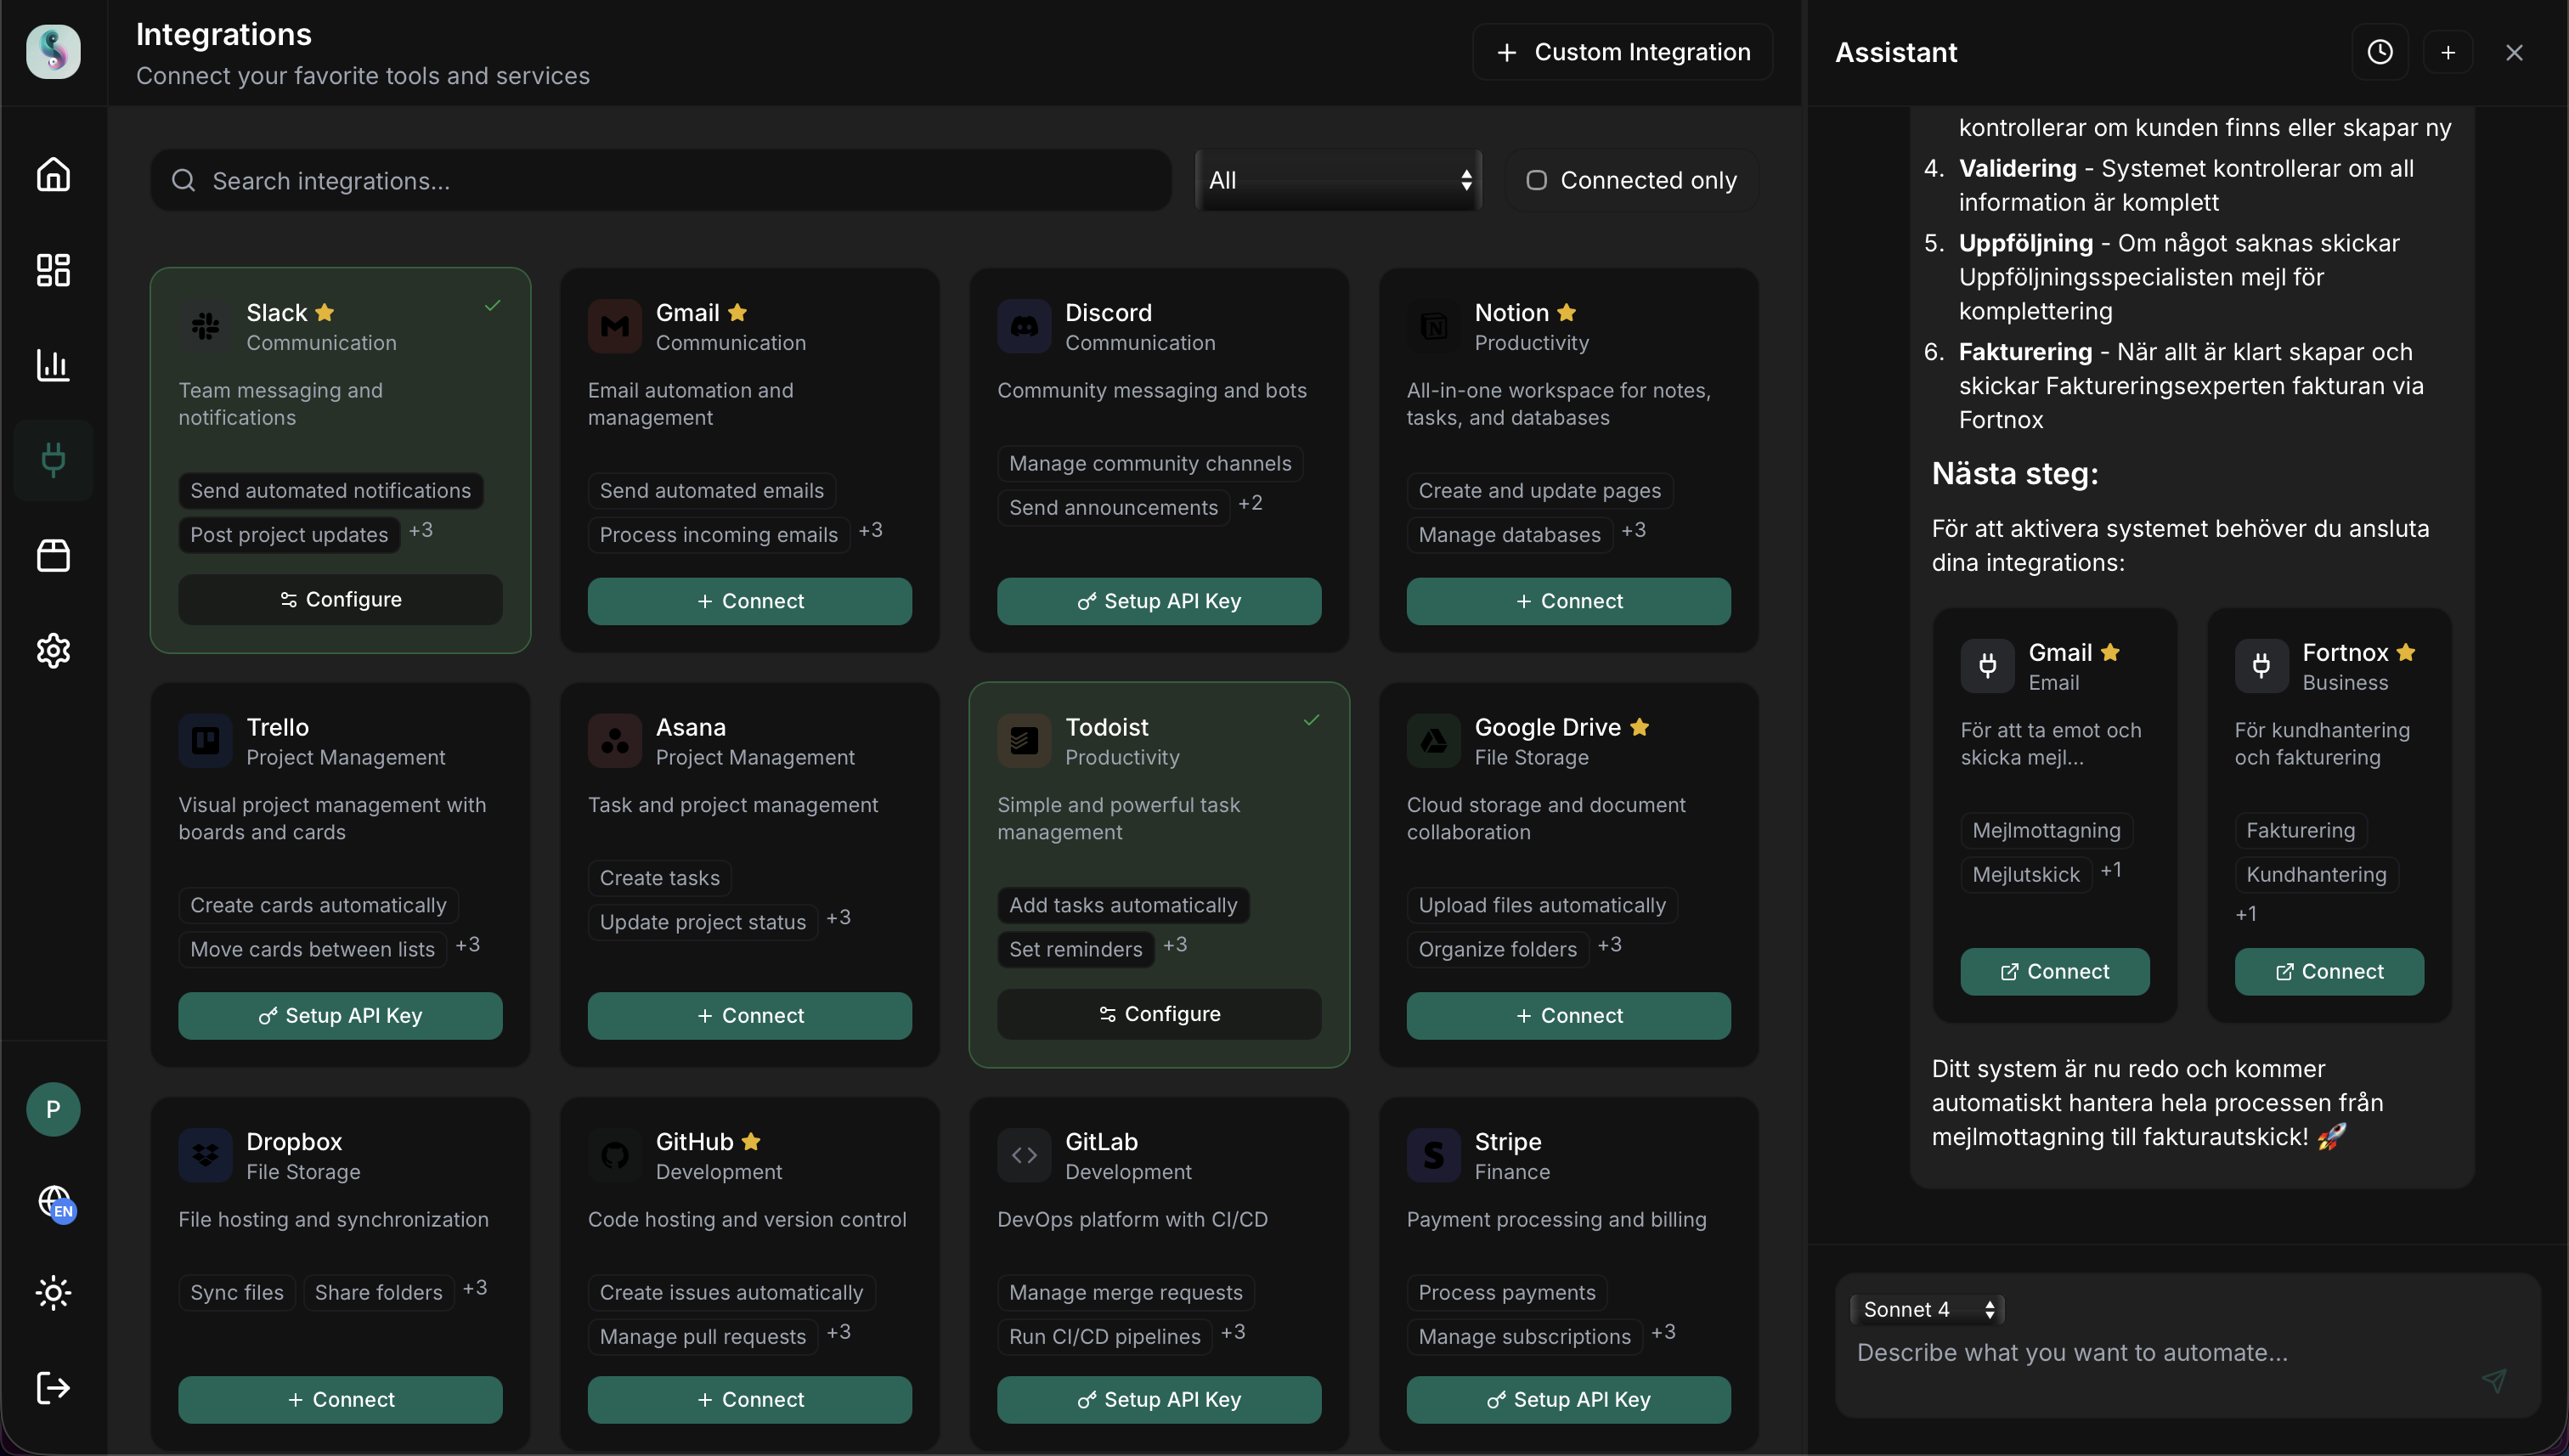This screenshot has height=1456, width=2569.
Task: Click the Custom Integration button
Action: coord(1622,52)
